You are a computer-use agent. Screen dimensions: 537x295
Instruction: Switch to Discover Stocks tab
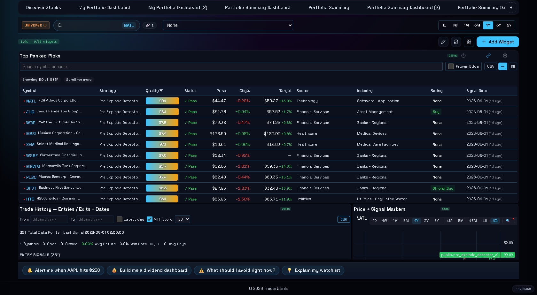point(43,7)
